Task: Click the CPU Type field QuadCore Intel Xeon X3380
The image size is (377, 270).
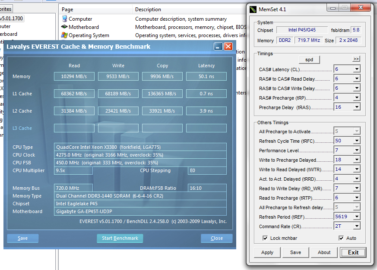Action: click(x=140, y=147)
